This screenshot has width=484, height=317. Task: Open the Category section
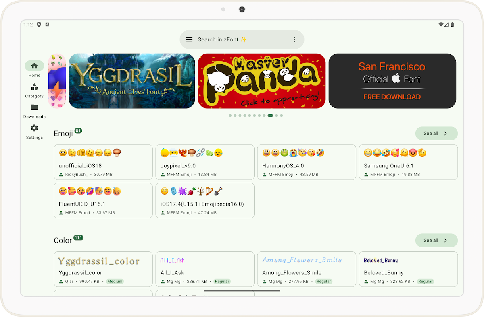click(34, 90)
